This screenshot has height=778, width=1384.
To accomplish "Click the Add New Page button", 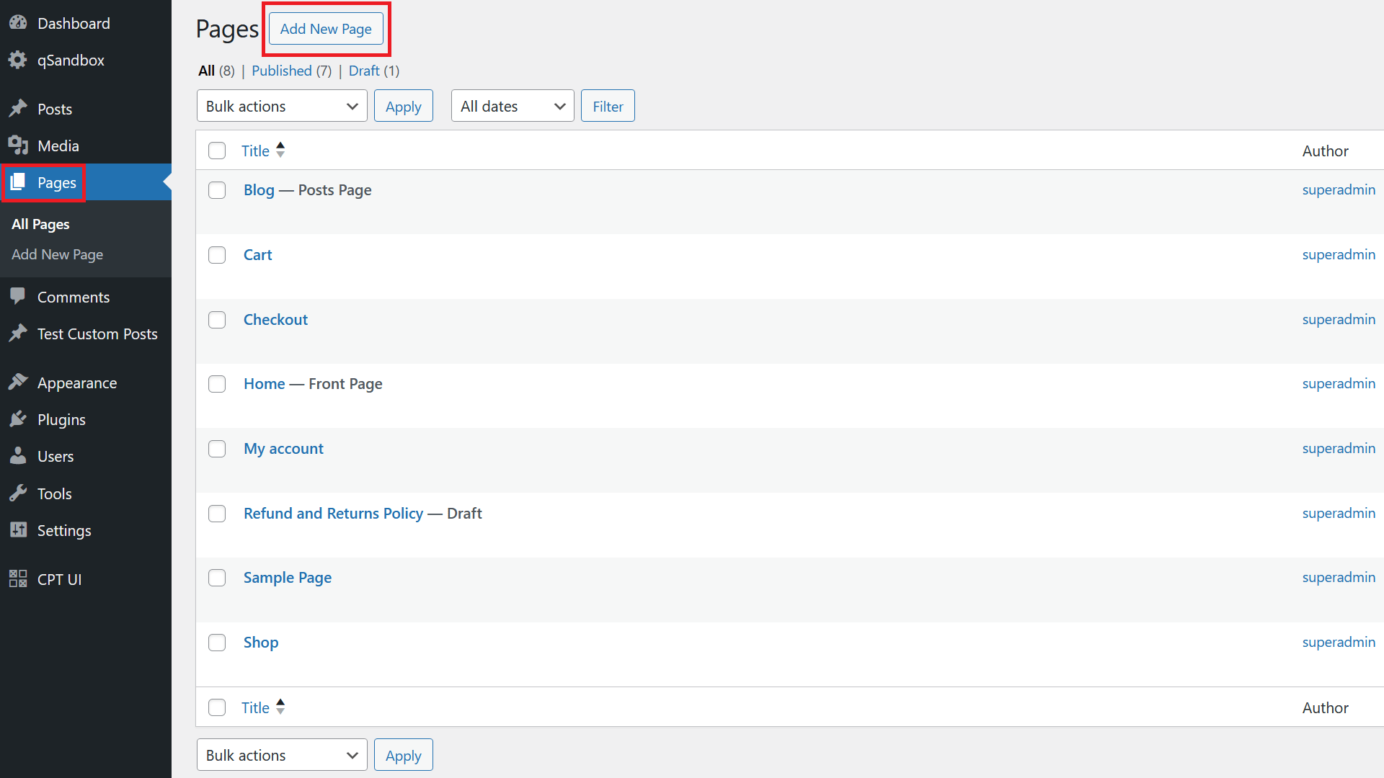I will [326, 29].
